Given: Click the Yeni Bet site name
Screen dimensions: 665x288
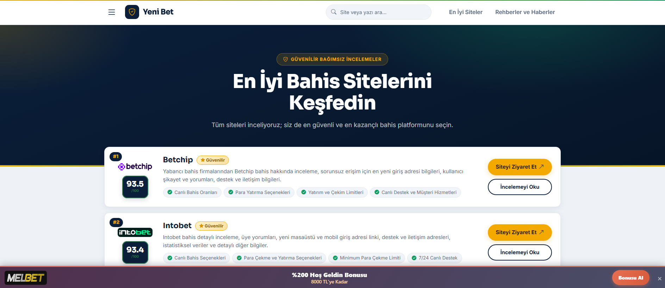Looking at the screenshot, I should pyautogui.click(x=158, y=12).
